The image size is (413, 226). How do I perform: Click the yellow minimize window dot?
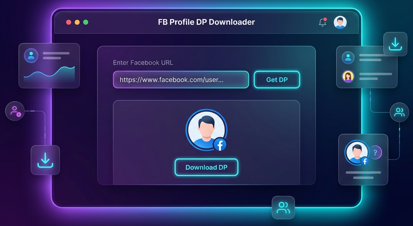[x=77, y=22]
